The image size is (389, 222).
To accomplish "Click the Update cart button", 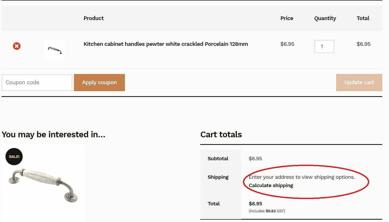I will click(x=359, y=83).
